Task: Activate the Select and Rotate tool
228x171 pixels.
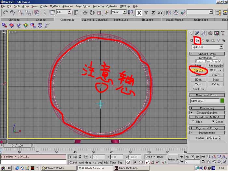Action: (92, 13)
